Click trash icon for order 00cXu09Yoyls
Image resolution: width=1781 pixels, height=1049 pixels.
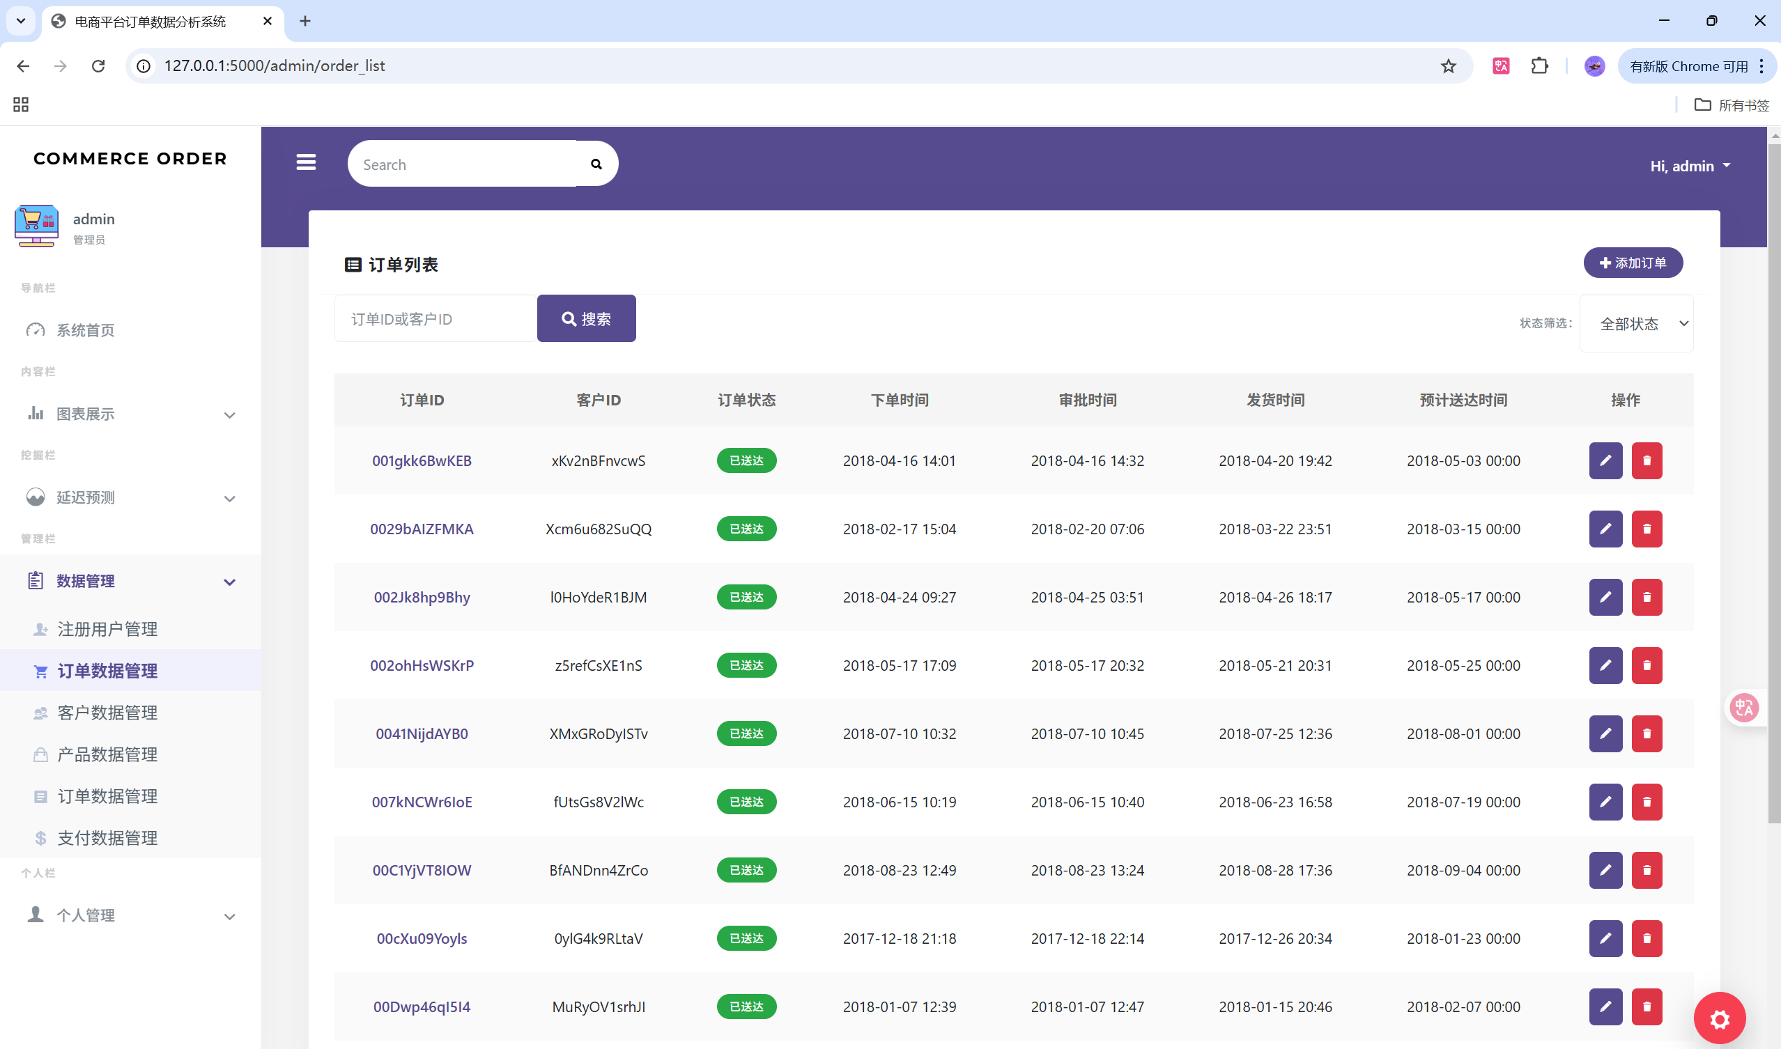(x=1646, y=939)
